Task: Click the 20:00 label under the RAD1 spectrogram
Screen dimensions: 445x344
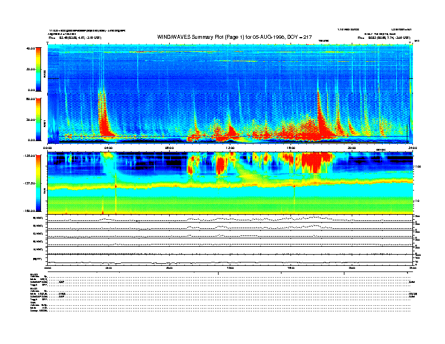Action: (352, 148)
